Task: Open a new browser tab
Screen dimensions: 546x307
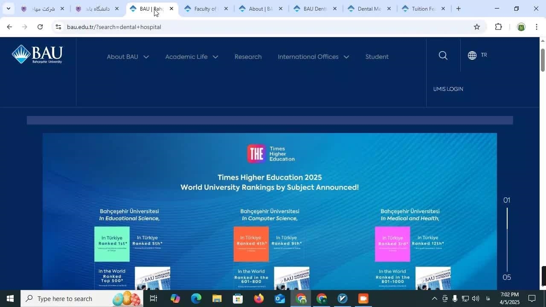Action: coord(458,9)
